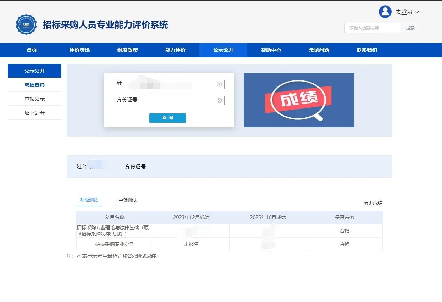Select the 能力评价 navigation highlight bar

[x=175, y=50]
